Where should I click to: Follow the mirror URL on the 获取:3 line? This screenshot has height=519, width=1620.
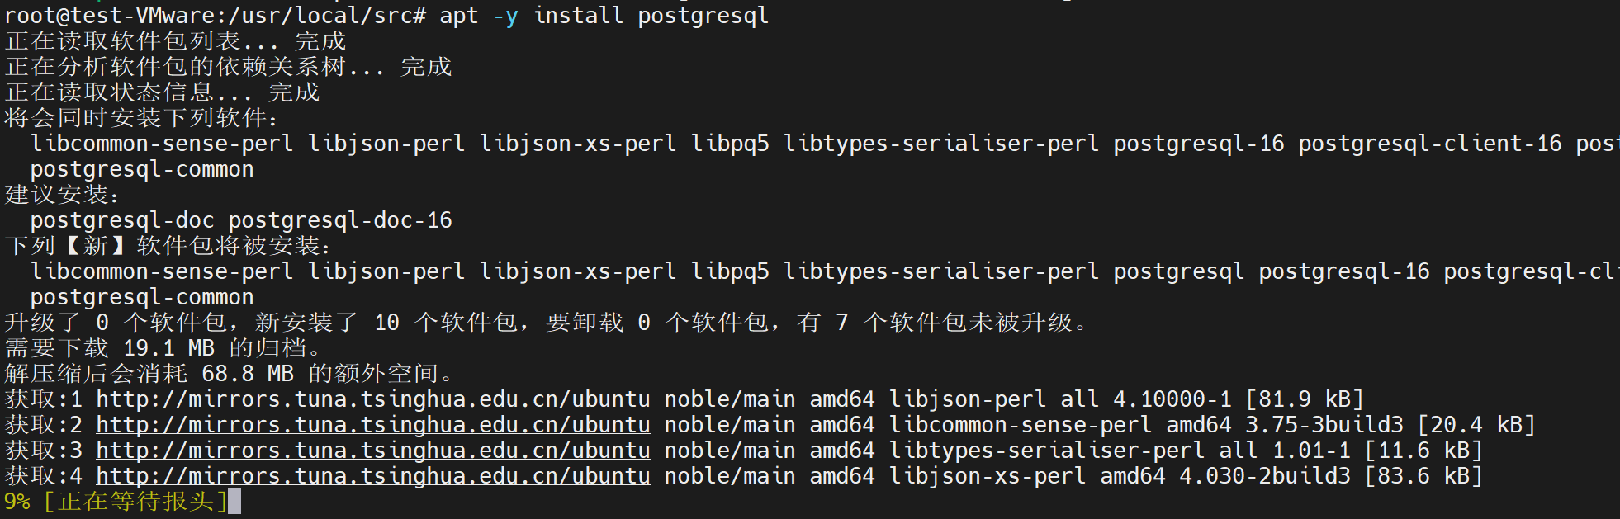click(x=373, y=451)
